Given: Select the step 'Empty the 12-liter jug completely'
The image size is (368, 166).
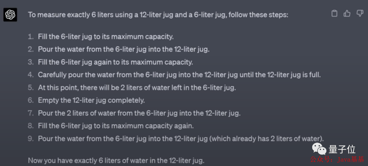Looking at the screenshot, I should 91,100.
